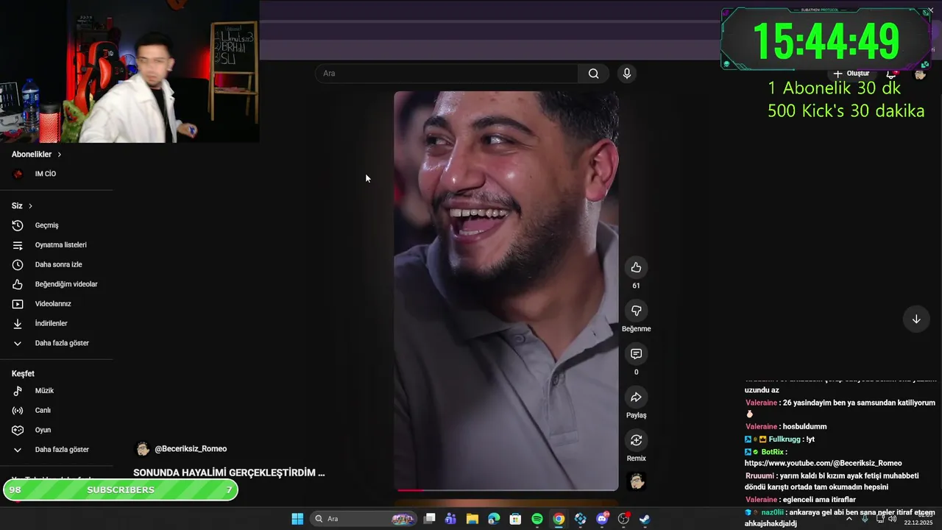Image resolution: width=942 pixels, height=530 pixels.
Task: Click naz0lii chat username
Action: 773,512
